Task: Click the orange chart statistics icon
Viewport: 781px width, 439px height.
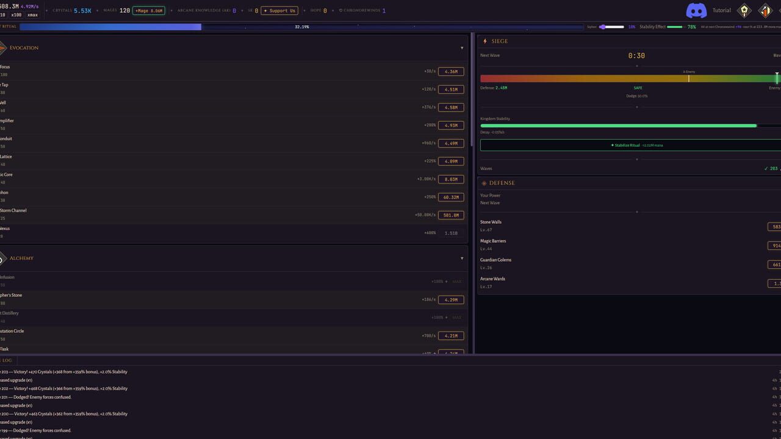Action: (765, 10)
